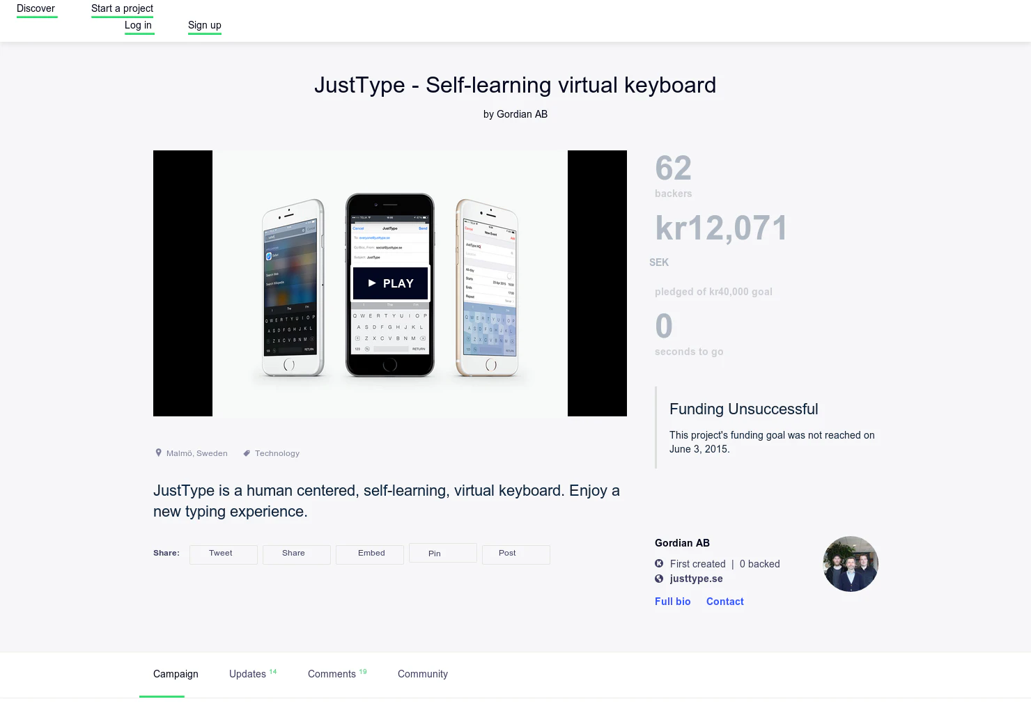Stay on the Campaign tab
The image size is (1031, 722).
pyautogui.click(x=175, y=674)
